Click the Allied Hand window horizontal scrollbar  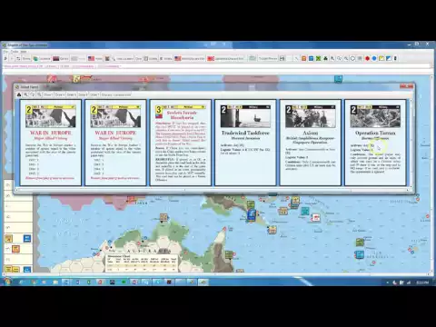pos(212,190)
